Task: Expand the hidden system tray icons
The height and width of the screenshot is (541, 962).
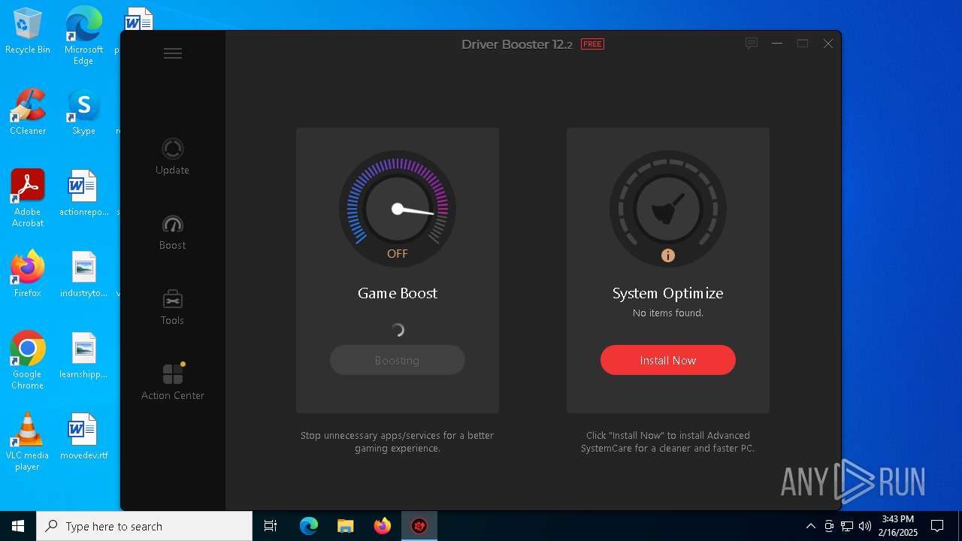Action: point(810,526)
